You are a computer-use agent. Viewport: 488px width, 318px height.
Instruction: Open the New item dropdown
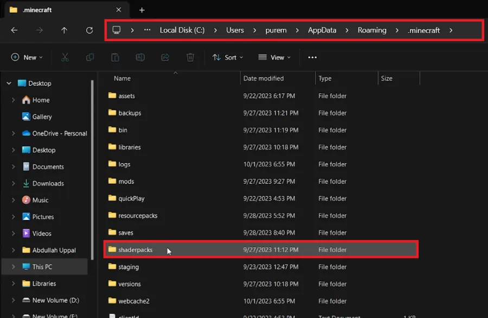[27, 57]
